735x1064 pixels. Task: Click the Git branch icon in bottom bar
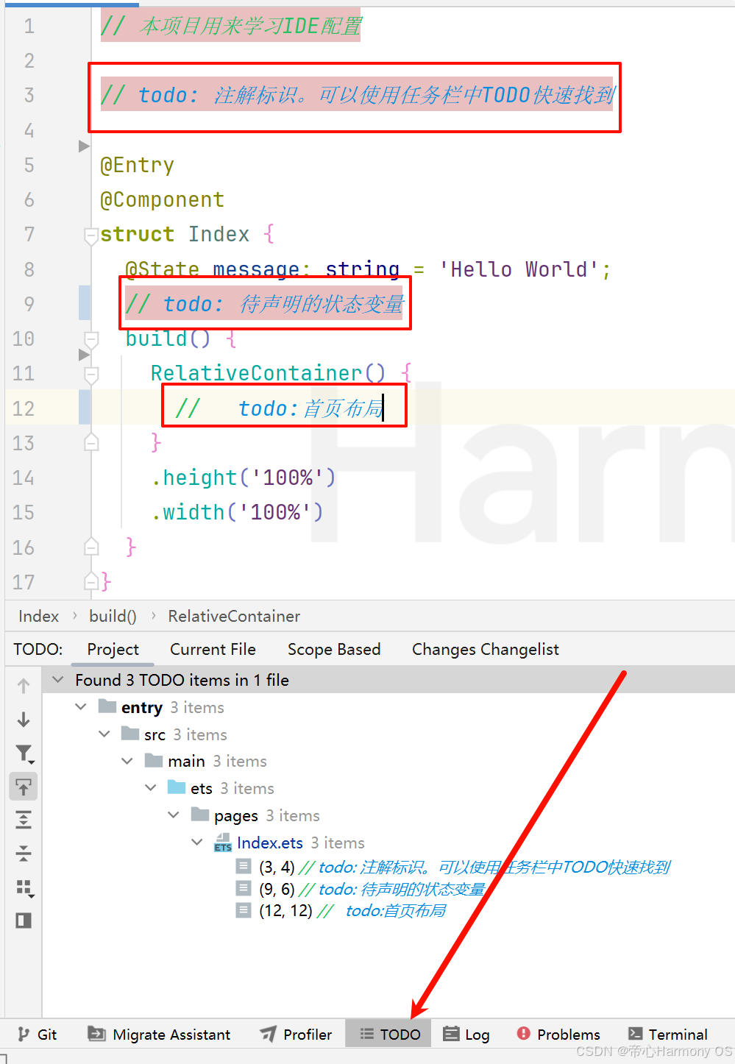(24, 1034)
